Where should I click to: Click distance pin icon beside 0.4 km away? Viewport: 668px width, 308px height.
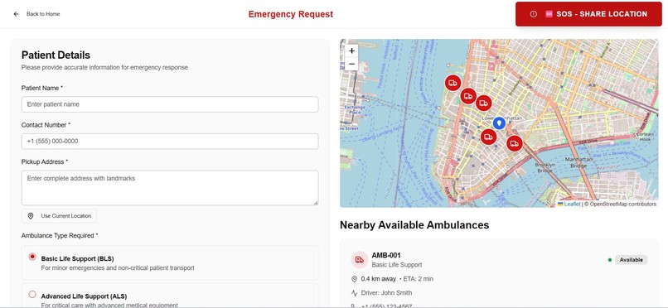(354, 279)
